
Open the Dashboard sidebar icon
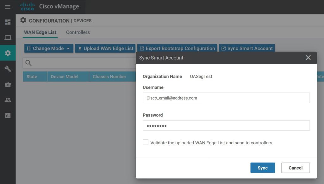[8, 22]
